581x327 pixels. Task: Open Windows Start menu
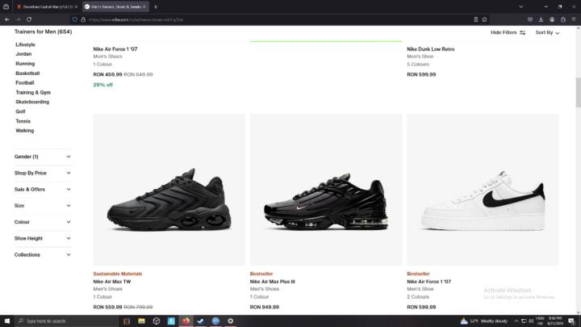[x=6, y=321]
